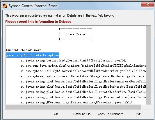Click Save To File... button
155x120 pixels.
pyautogui.click(x=83, y=114)
